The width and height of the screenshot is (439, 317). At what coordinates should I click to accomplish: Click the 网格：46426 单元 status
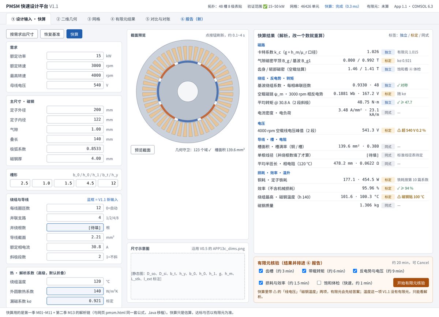304,7
